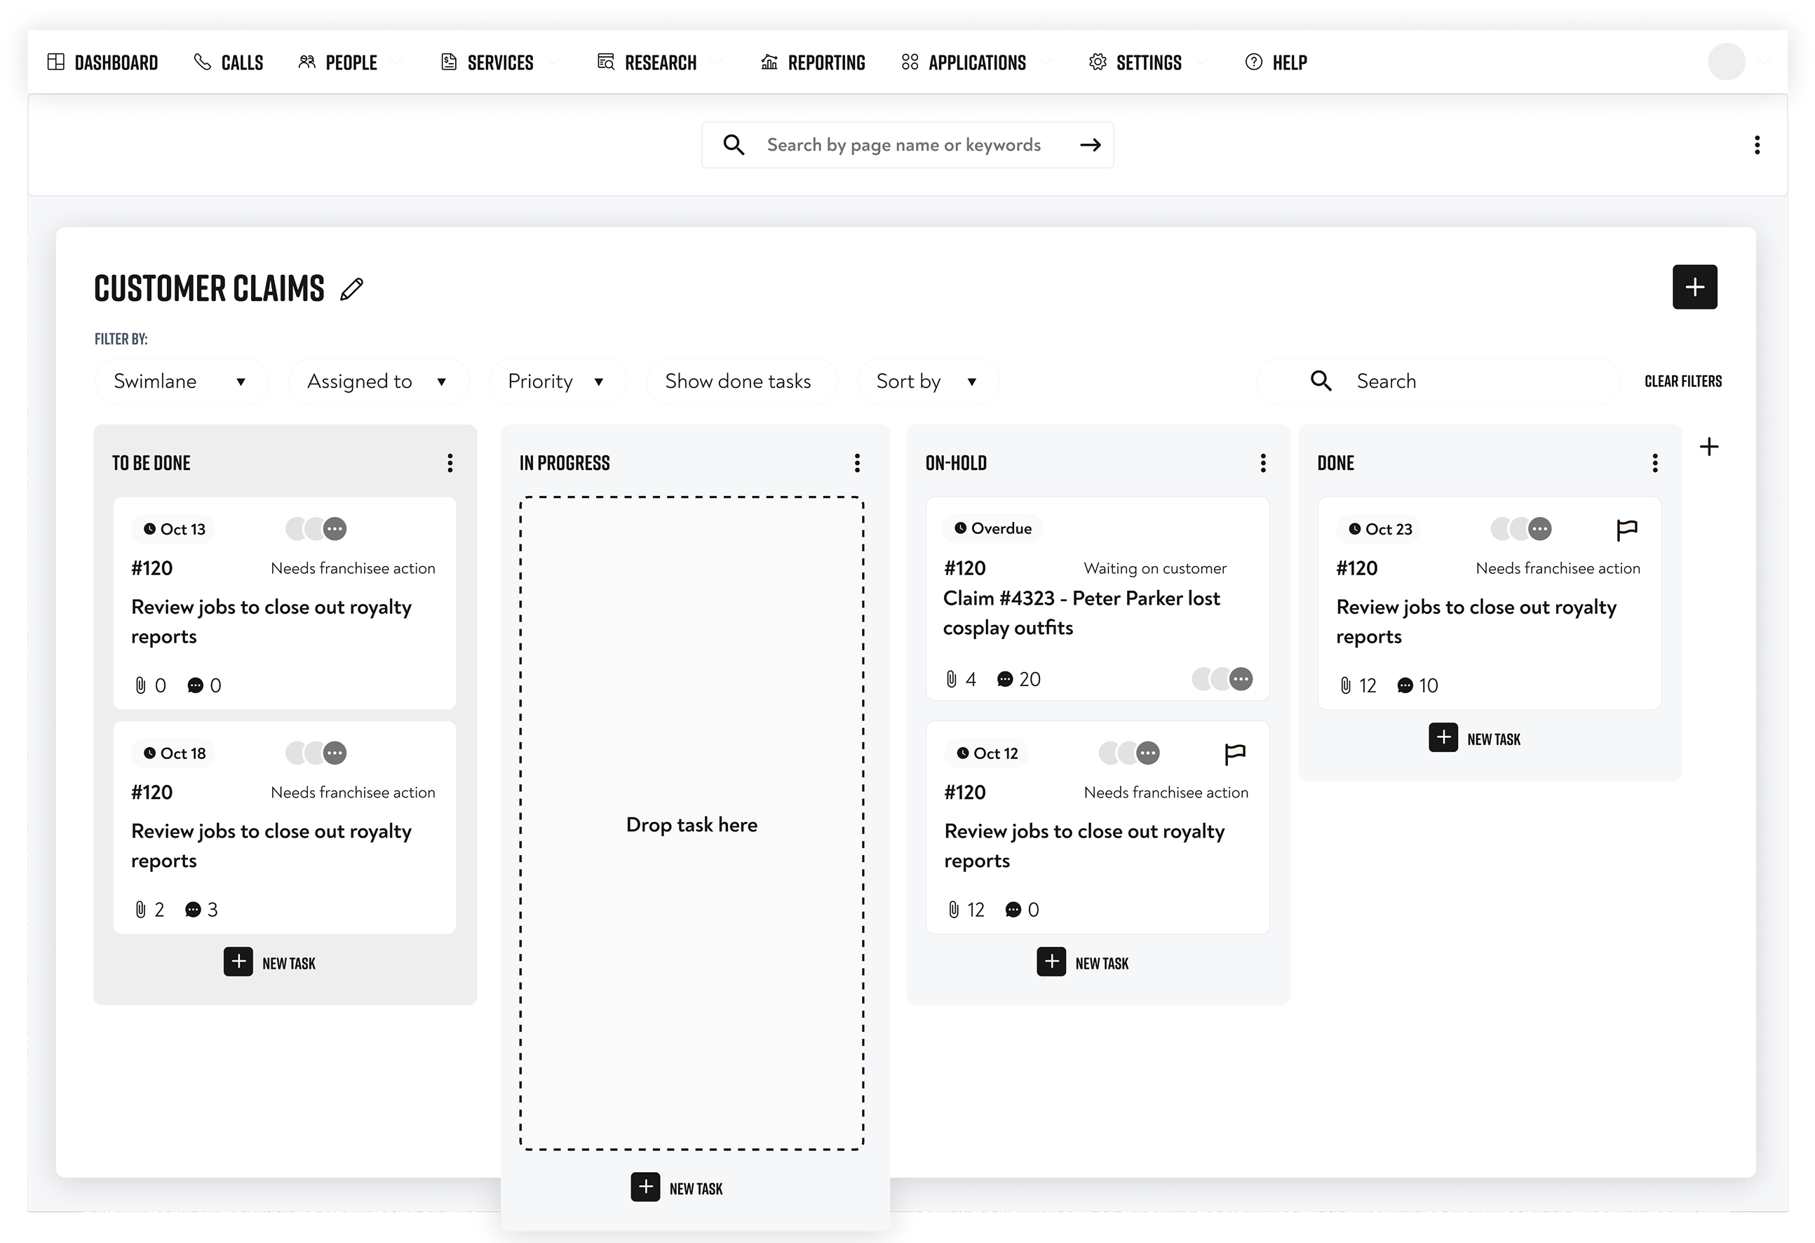Open the Done column options menu

click(1654, 463)
